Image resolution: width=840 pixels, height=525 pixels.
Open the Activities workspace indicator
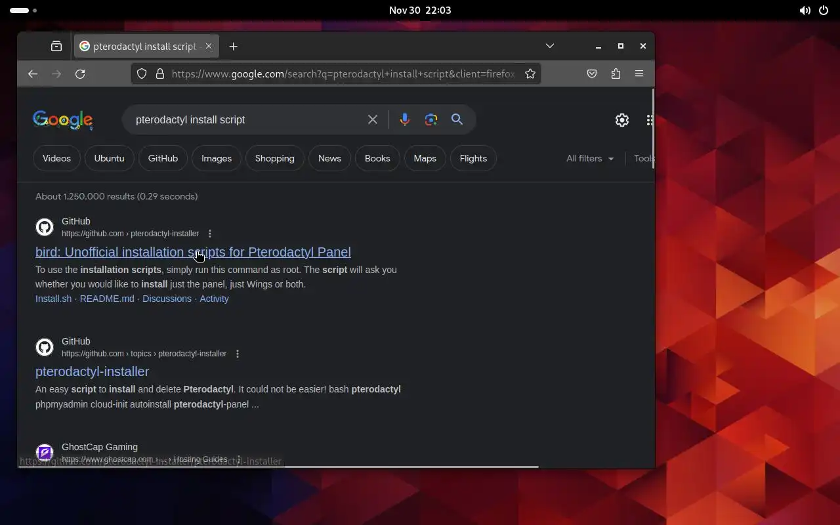(x=23, y=10)
